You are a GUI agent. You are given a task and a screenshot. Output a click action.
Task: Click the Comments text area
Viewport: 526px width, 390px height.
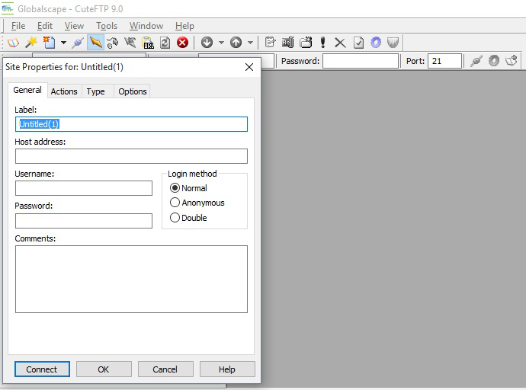pyautogui.click(x=131, y=279)
